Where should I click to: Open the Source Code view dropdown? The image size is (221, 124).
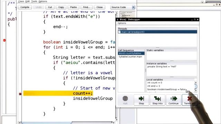pyautogui.click(x=123, y=7)
